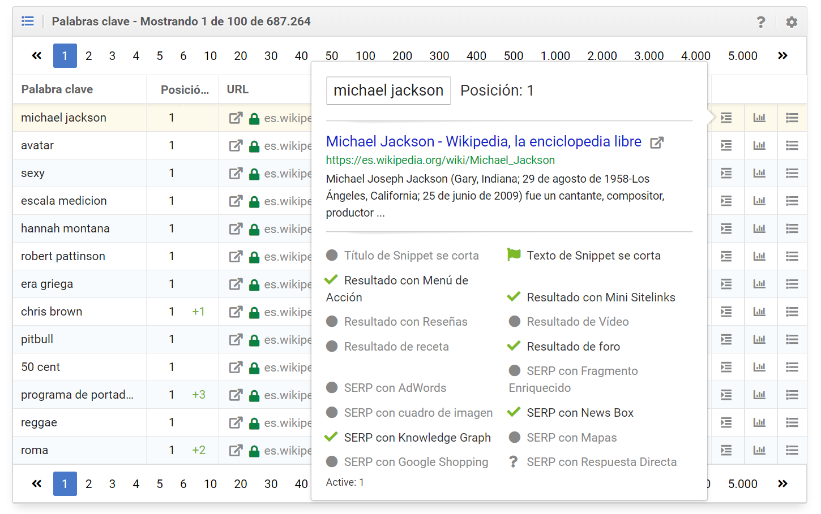This screenshot has width=821, height=514.
Task: Go to last page with top double-right arrow
Action: coord(782,55)
